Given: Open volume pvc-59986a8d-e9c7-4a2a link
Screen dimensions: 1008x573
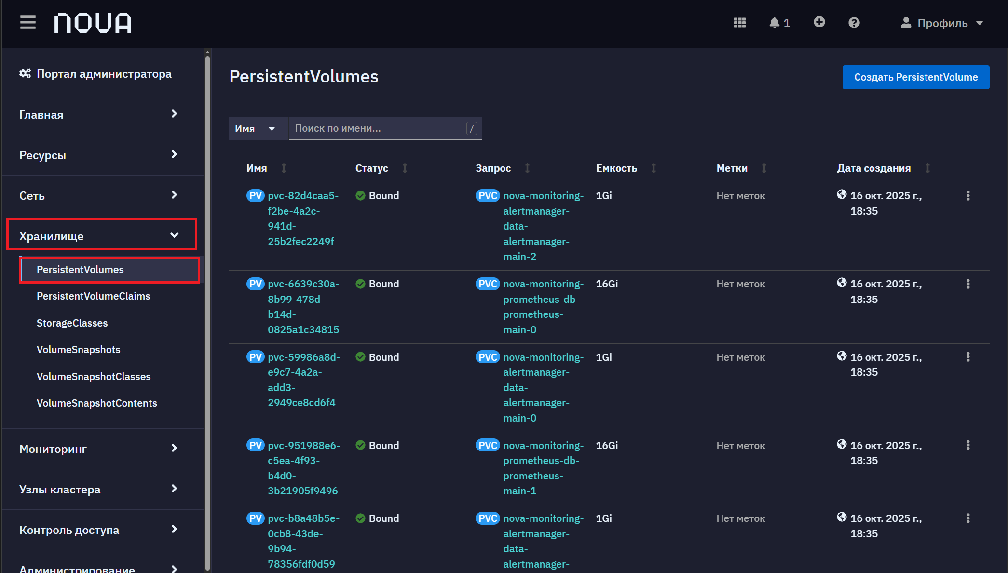Looking at the screenshot, I should coord(304,380).
